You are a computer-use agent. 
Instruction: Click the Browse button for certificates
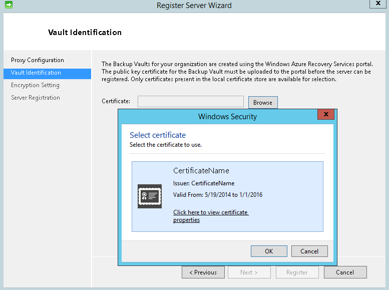[x=263, y=103]
